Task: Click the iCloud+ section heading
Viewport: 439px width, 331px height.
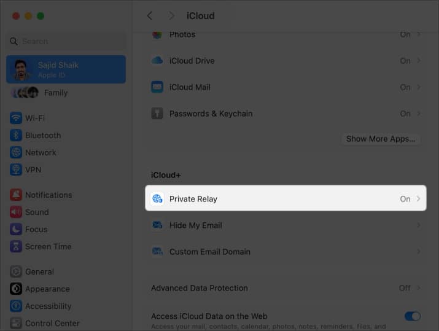Action: (166, 175)
